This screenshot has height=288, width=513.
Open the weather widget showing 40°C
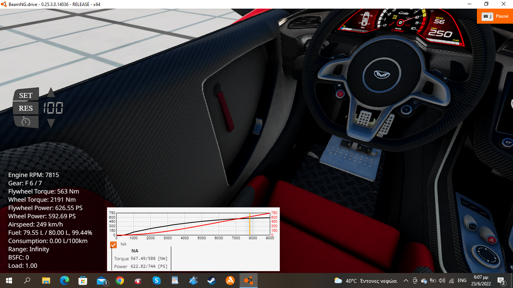point(366,280)
